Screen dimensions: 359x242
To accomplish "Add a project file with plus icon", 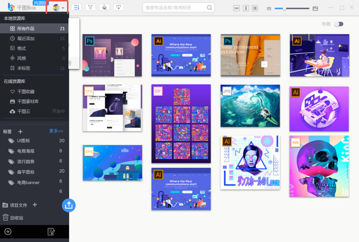I will 35,205.
